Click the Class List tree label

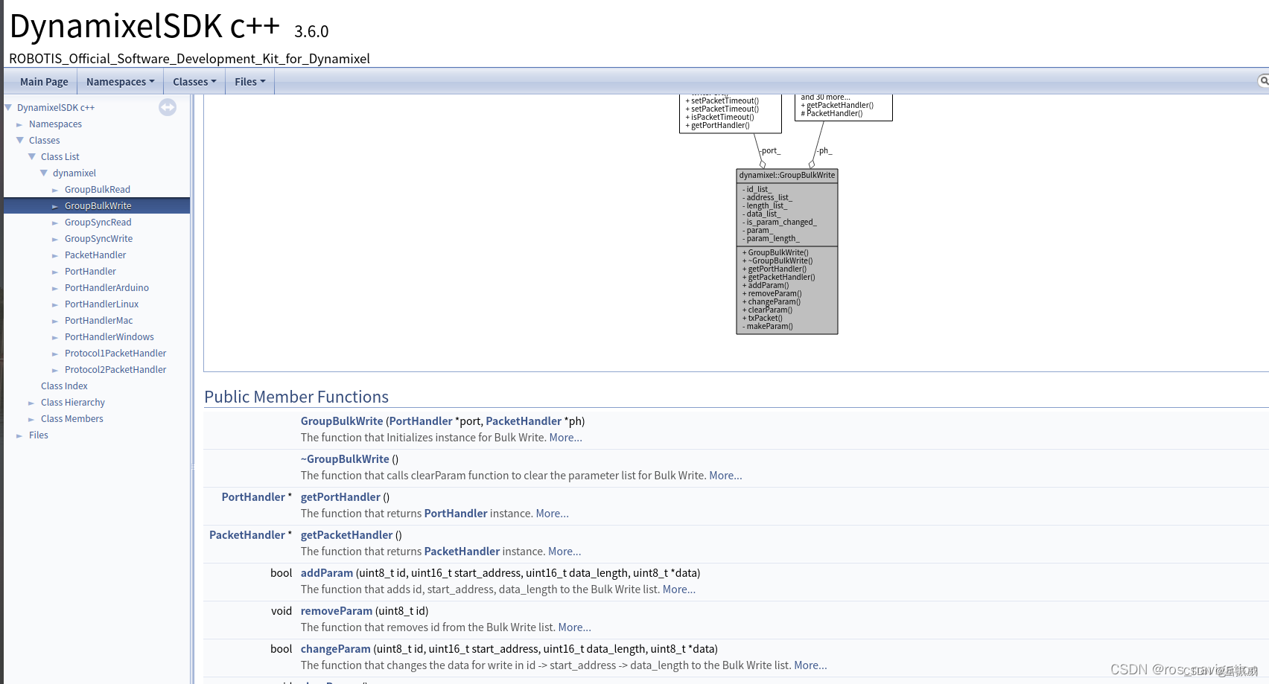tap(60, 157)
